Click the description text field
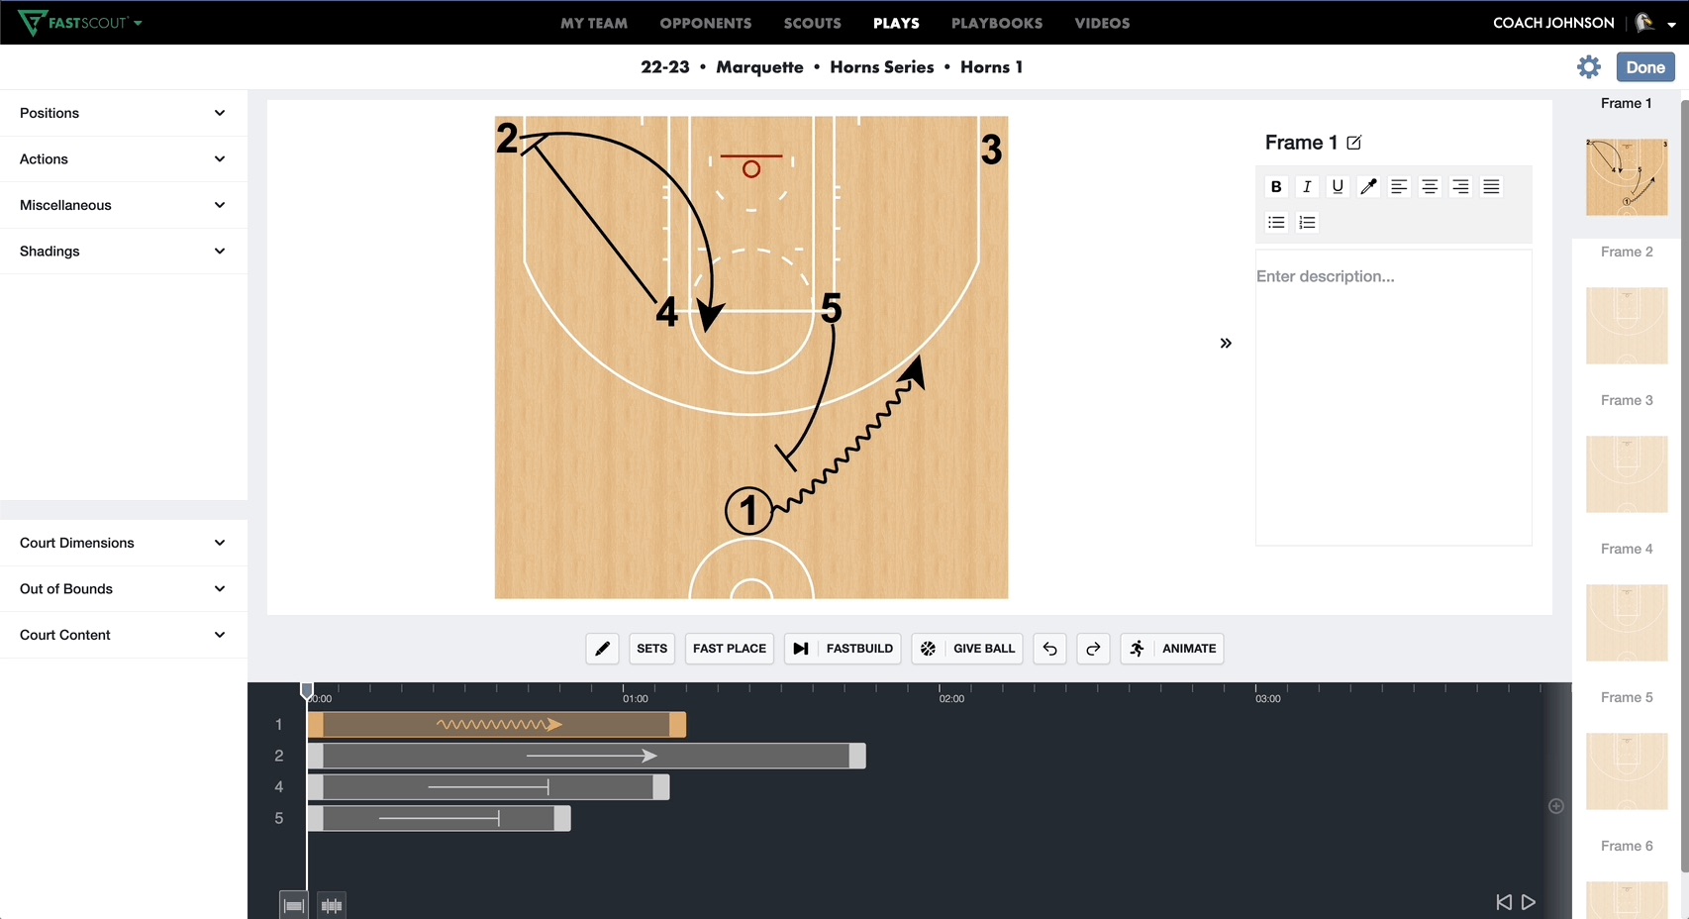This screenshot has height=919, width=1689. click(1394, 397)
